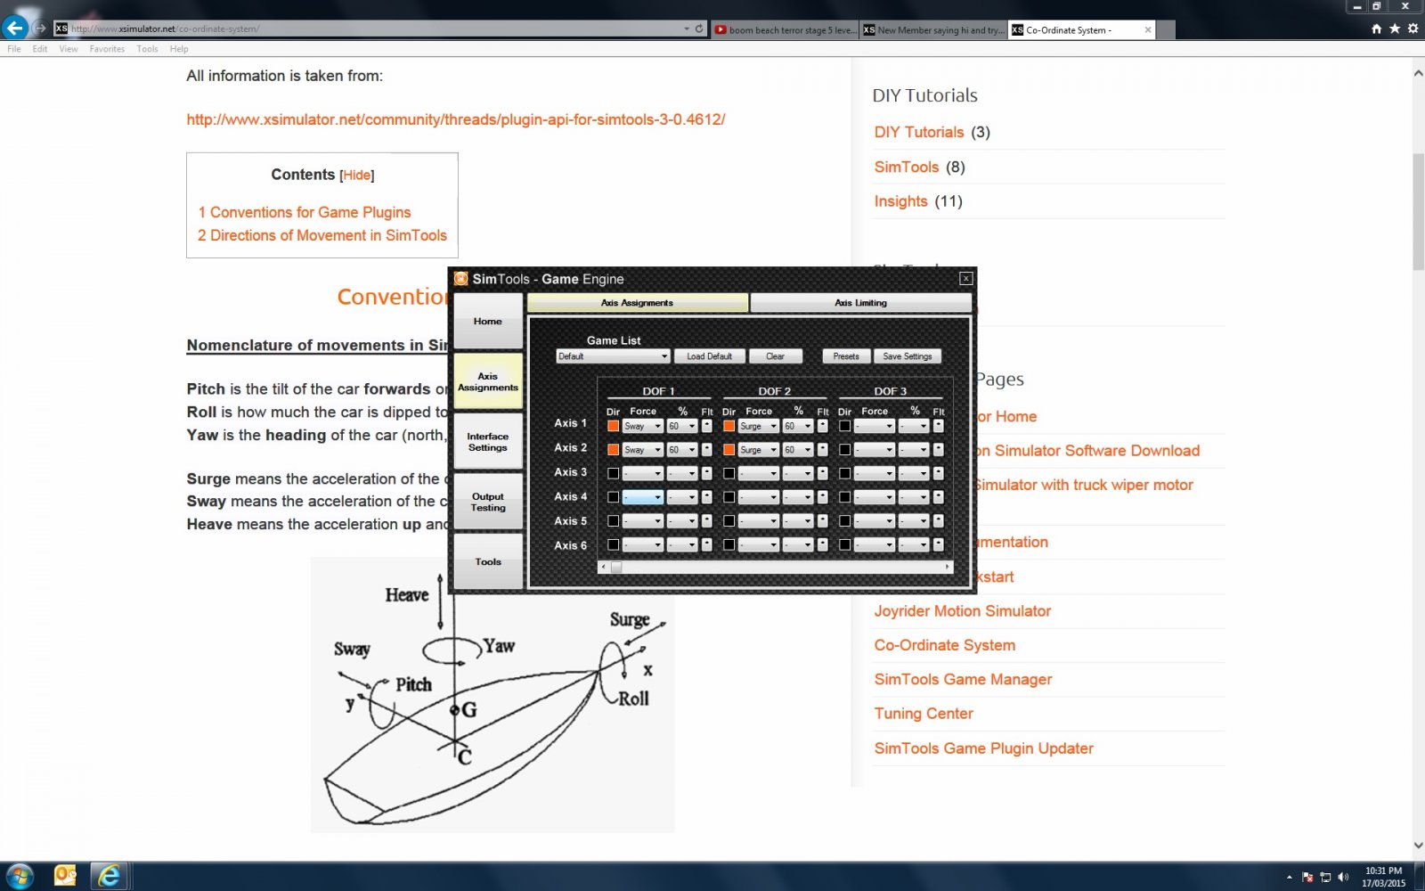Open highlighted Axis 4 DOF 1 force dropdown
This screenshot has height=891, width=1425.
[x=643, y=497]
